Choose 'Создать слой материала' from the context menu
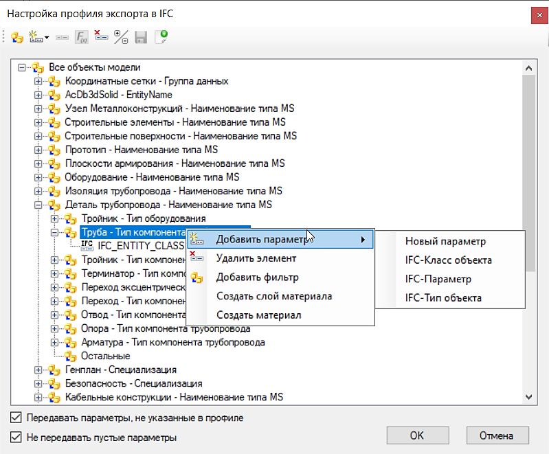Image resolution: width=549 pixels, height=454 pixels. coord(273,296)
